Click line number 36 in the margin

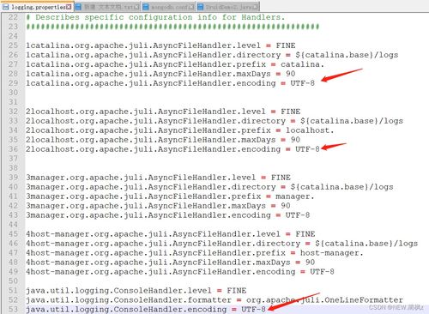(x=13, y=149)
